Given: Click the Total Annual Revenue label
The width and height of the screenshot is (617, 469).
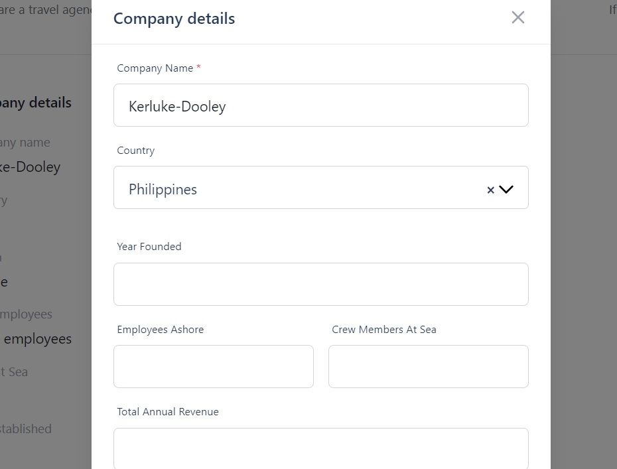Looking at the screenshot, I should coord(168,411).
